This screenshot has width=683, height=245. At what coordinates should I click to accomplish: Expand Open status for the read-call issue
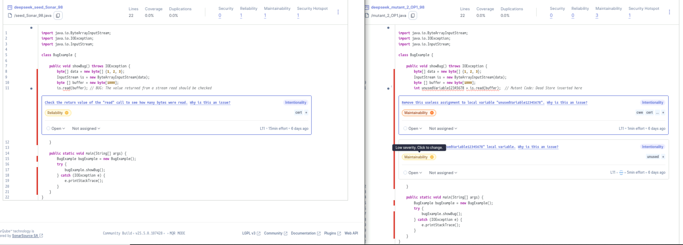[x=56, y=129]
